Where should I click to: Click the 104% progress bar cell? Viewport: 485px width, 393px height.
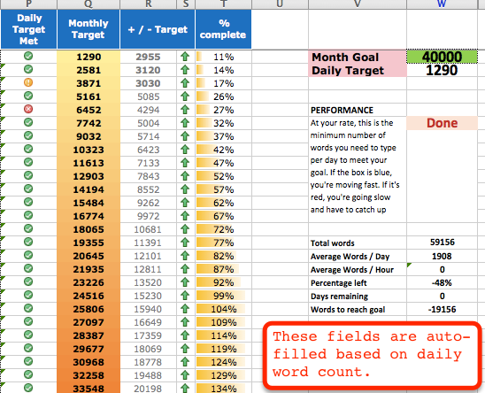223,309
